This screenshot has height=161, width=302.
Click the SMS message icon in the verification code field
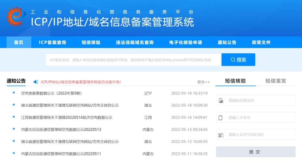pos(221,100)
